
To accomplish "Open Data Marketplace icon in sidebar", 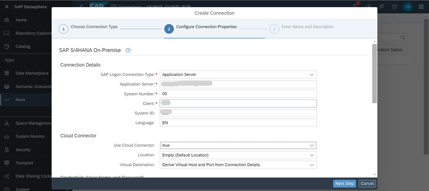I will (7, 73).
